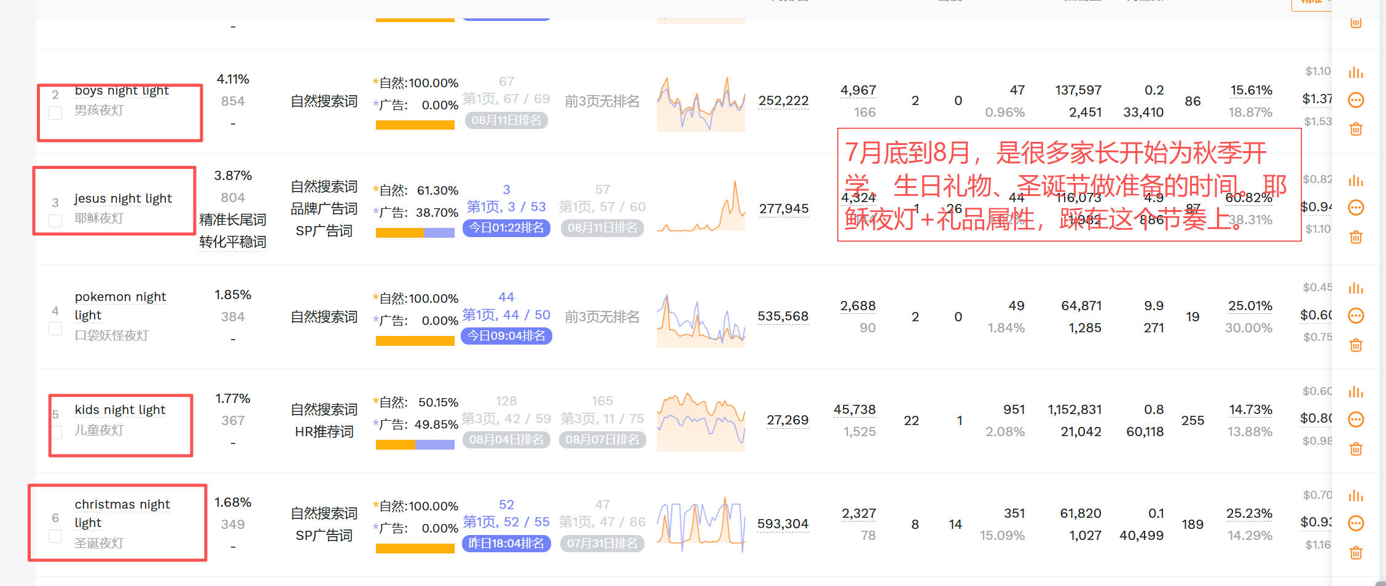Click underlined percentage 15.61% in boys row
Image resolution: width=1386 pixels, height=586 pixels.
(x=1251, y=90)
